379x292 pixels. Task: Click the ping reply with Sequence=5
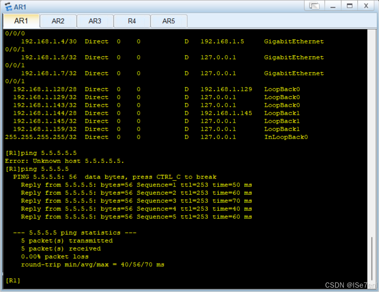[137, 217]
